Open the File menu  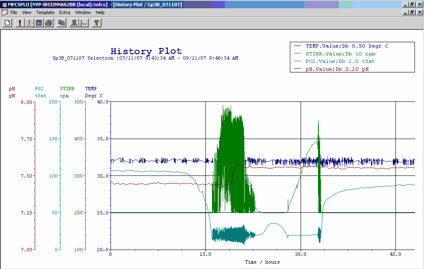point(14,12)
